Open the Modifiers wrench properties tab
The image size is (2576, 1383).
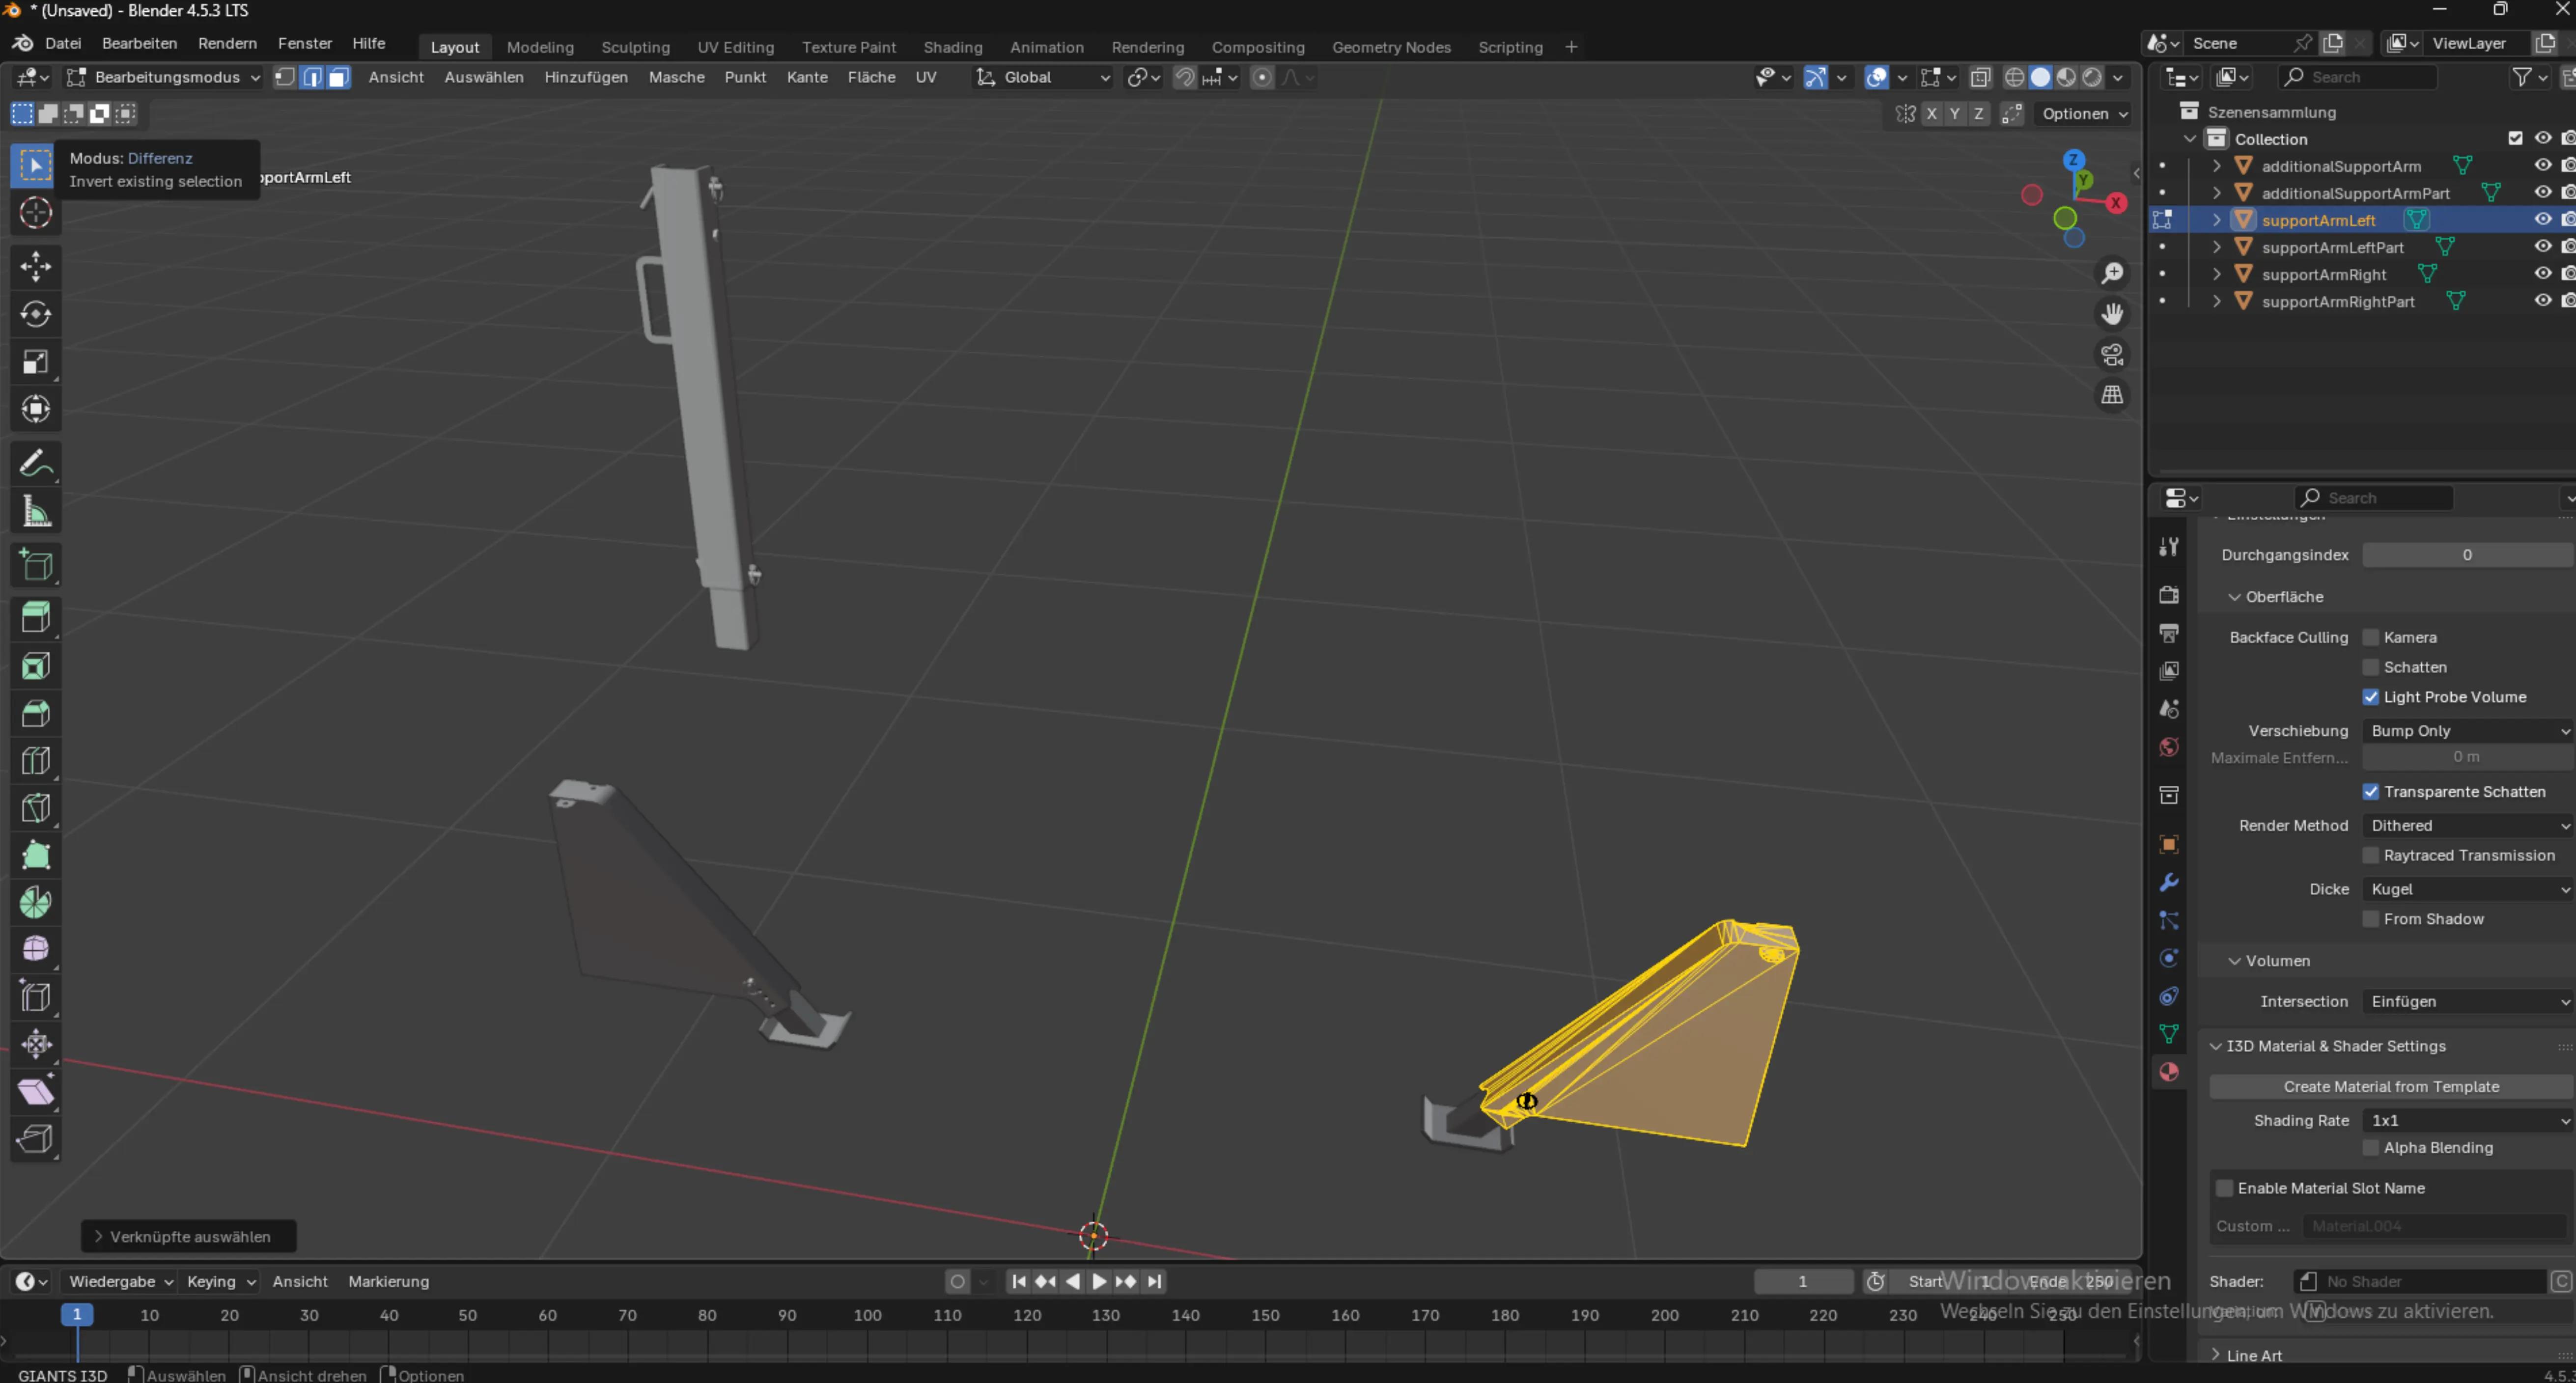(x=2169, y=883)
